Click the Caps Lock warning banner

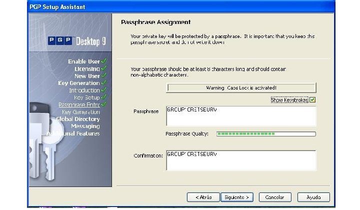(241, 87)
